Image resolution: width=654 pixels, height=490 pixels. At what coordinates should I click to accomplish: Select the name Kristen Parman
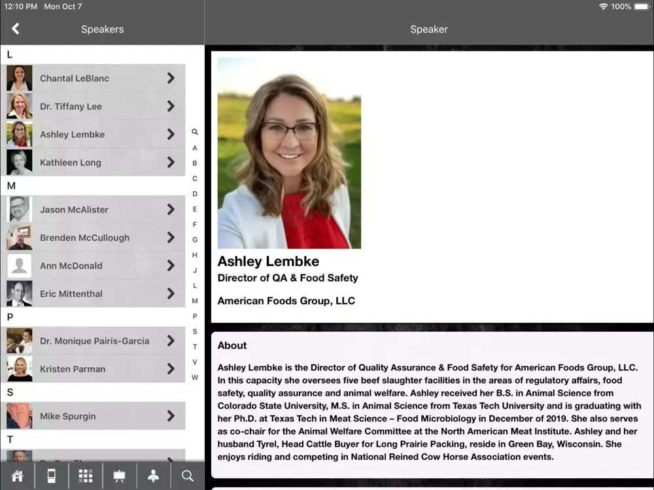tap(73, 369)
